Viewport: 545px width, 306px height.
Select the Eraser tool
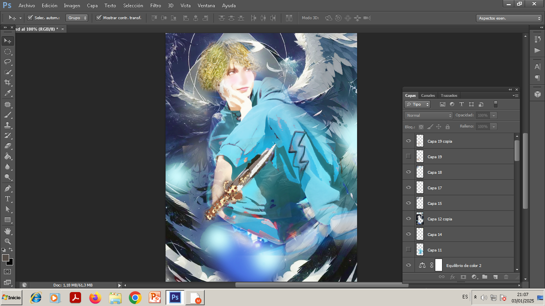point(8,146)
